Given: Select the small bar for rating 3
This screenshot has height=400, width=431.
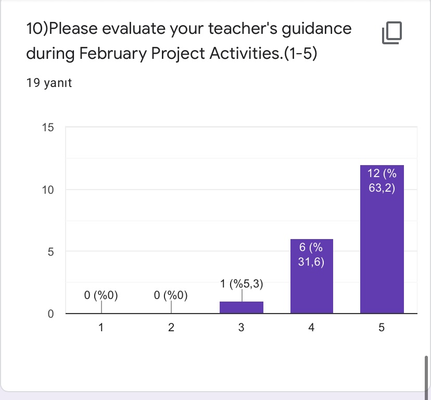Looking at the screenshot, I should coord(241,307).
